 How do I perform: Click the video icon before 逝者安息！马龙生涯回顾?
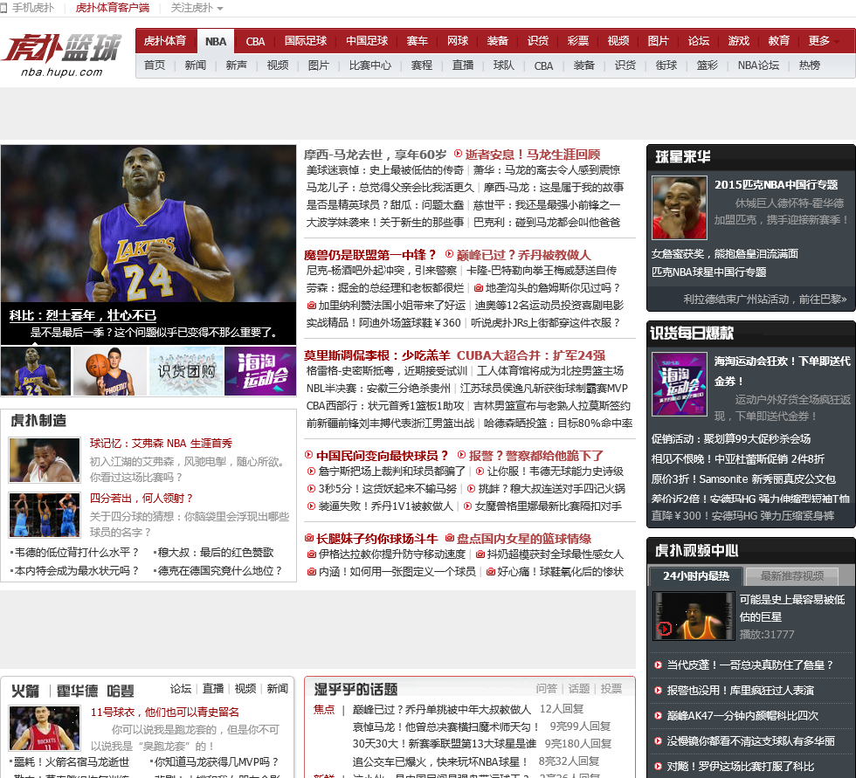click(458, 154)
